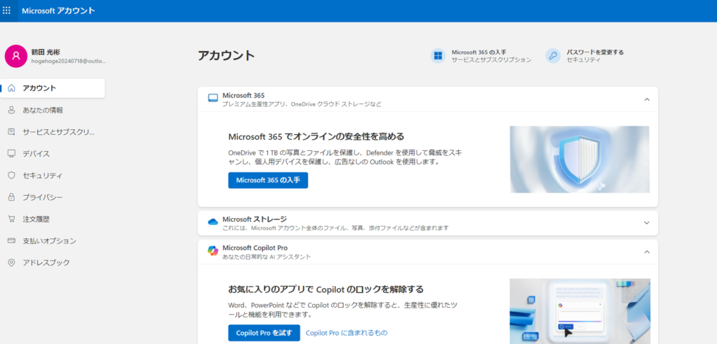Select アカウント in the sidebar
This screenshot has height=344, width=717.
(x=53, y=88)
